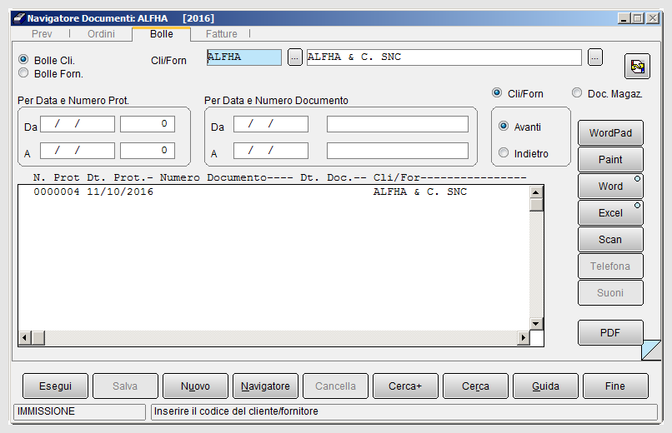Image resolution: width=672 pixels, height=433 pixels.
Task: Click the Cerca button
Action: [475, 386]
